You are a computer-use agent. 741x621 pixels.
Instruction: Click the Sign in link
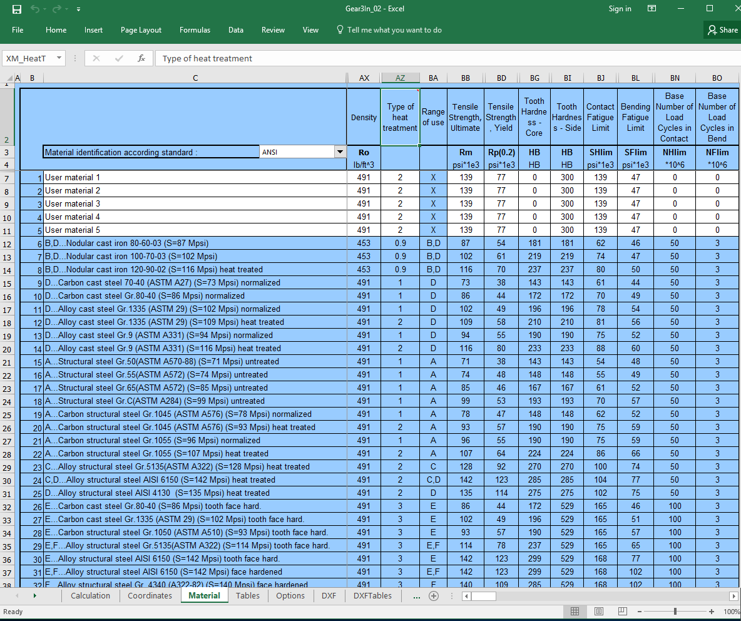click(620, 9)
